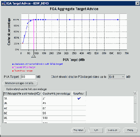
Task: Click the chart data point near 640 MB
Action: [118, 19]
